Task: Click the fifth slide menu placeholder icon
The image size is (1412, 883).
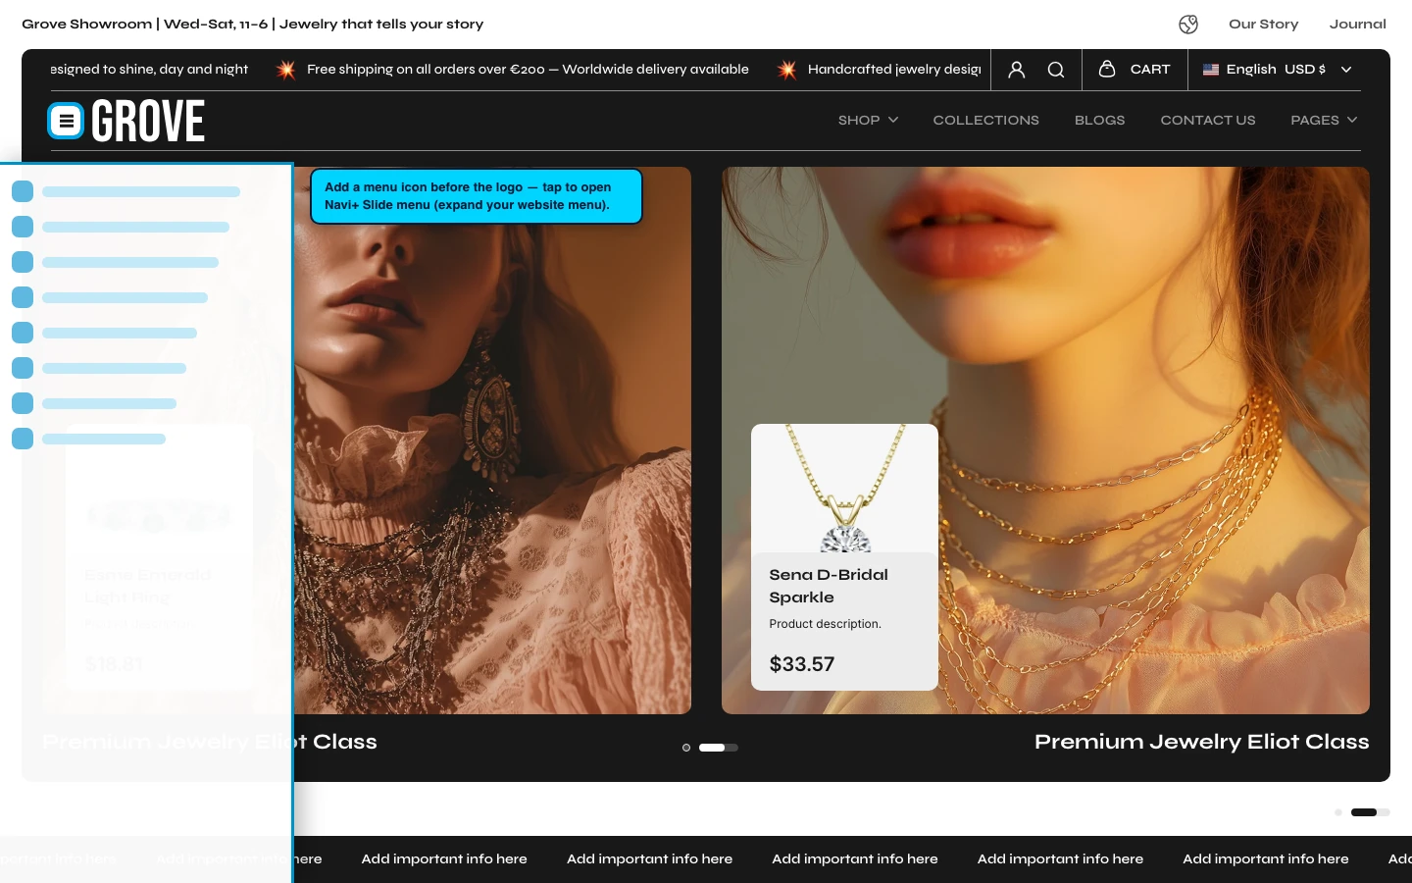Action: (23, 333)
